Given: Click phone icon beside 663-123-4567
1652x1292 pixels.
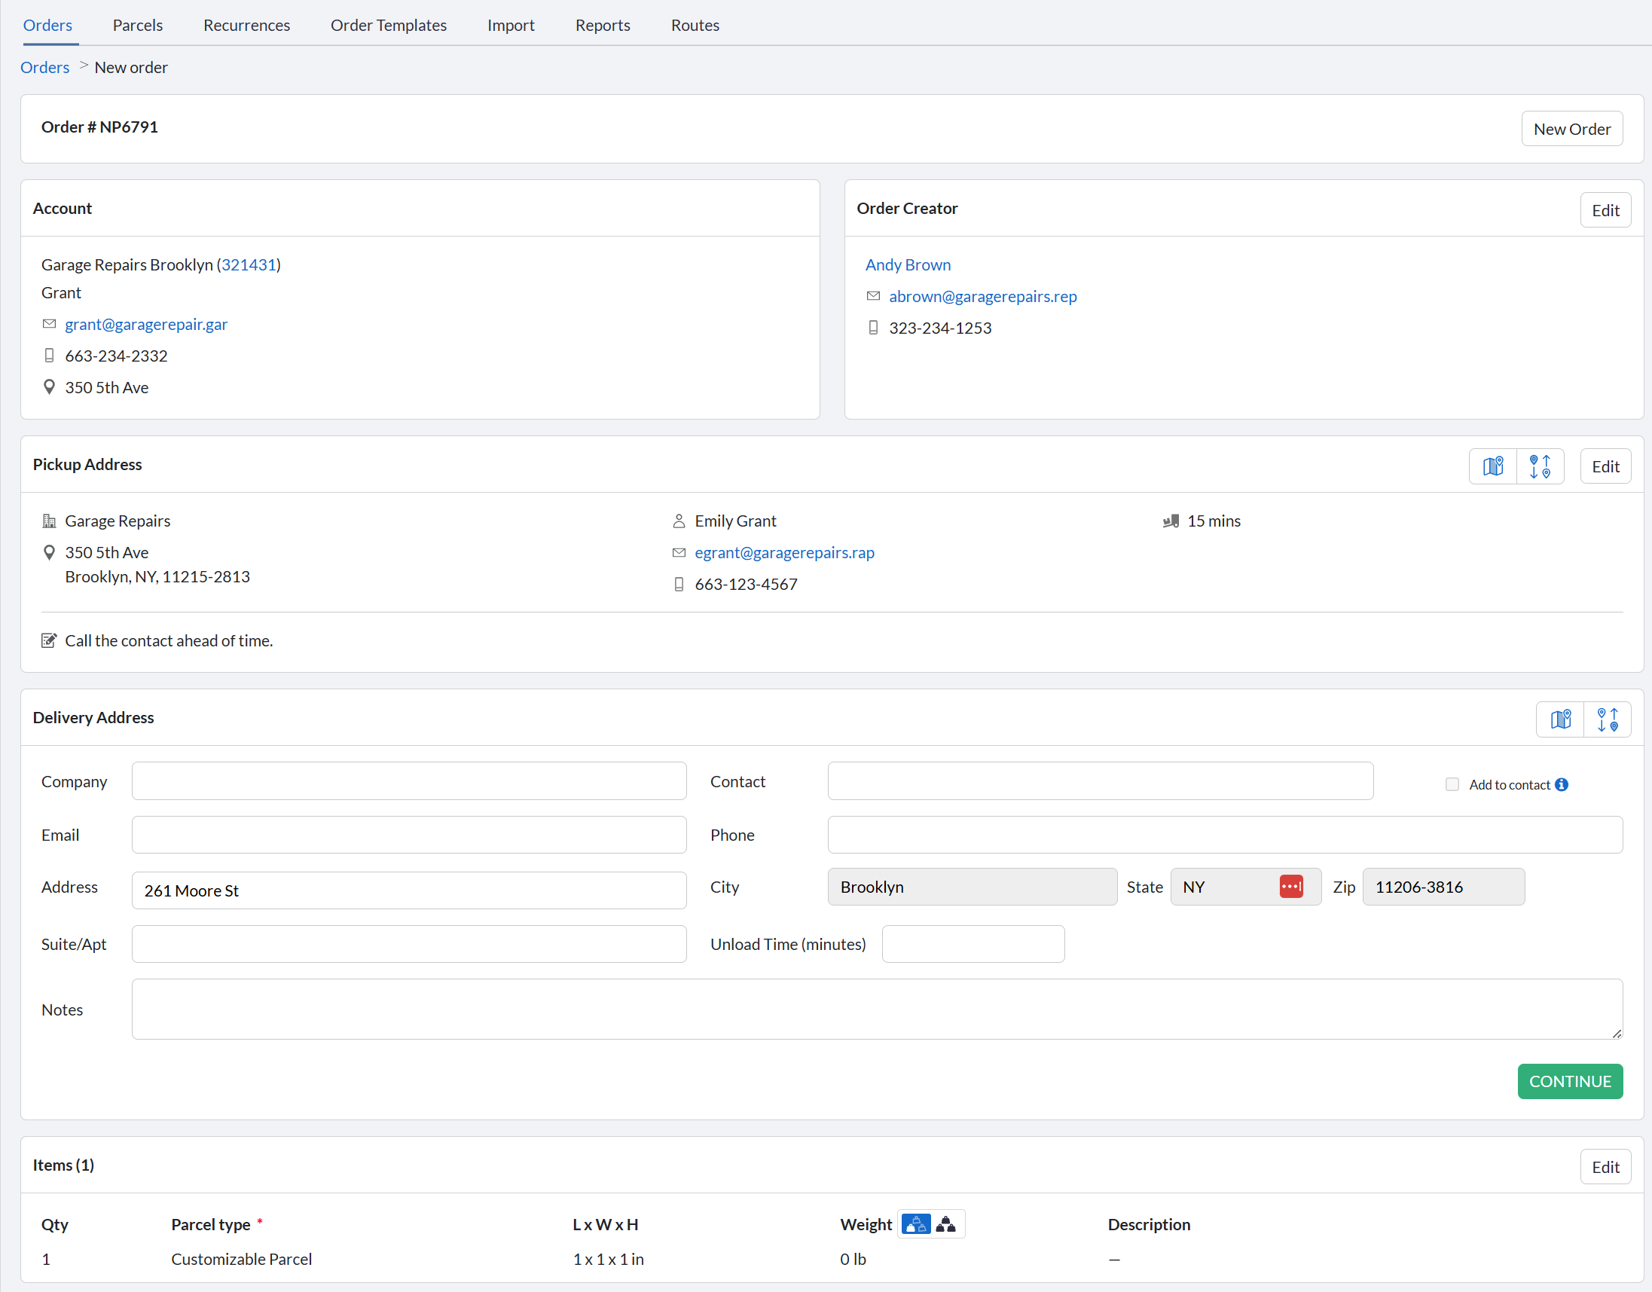Looking at the screenshot, I should coord(679,584).
